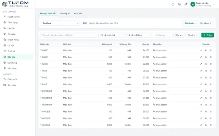The image size is (219, 136).
Task: Edit the T-BASIC 23.280 price row
Action: click(x=201, y=57)
